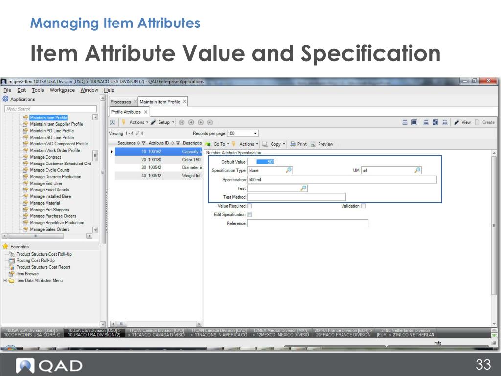Image resolution: width=501 pixels, height=376 pixels.
Task: Open Maintain PO Line Profile item
Action: point(52,131)
